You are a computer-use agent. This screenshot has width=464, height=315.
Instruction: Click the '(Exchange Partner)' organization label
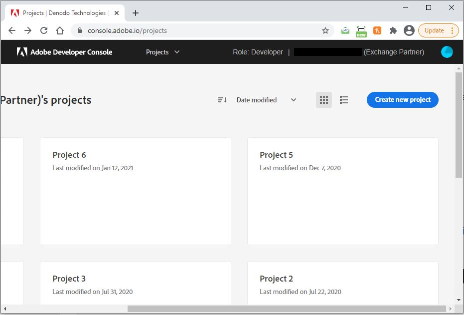(x=394, y=52)
